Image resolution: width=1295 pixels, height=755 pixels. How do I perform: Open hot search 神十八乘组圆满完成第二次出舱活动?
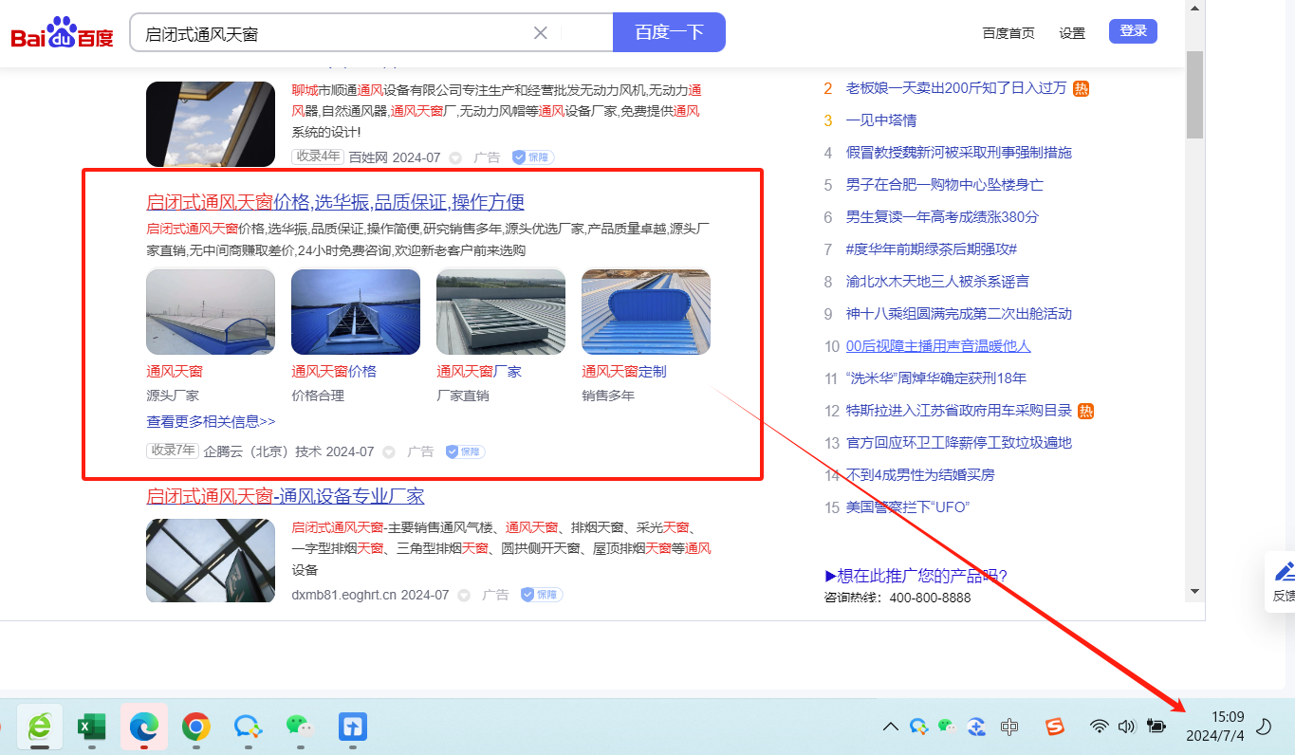click(x=959, y=314)
